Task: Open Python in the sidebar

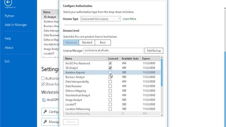Action: [10, 16]
